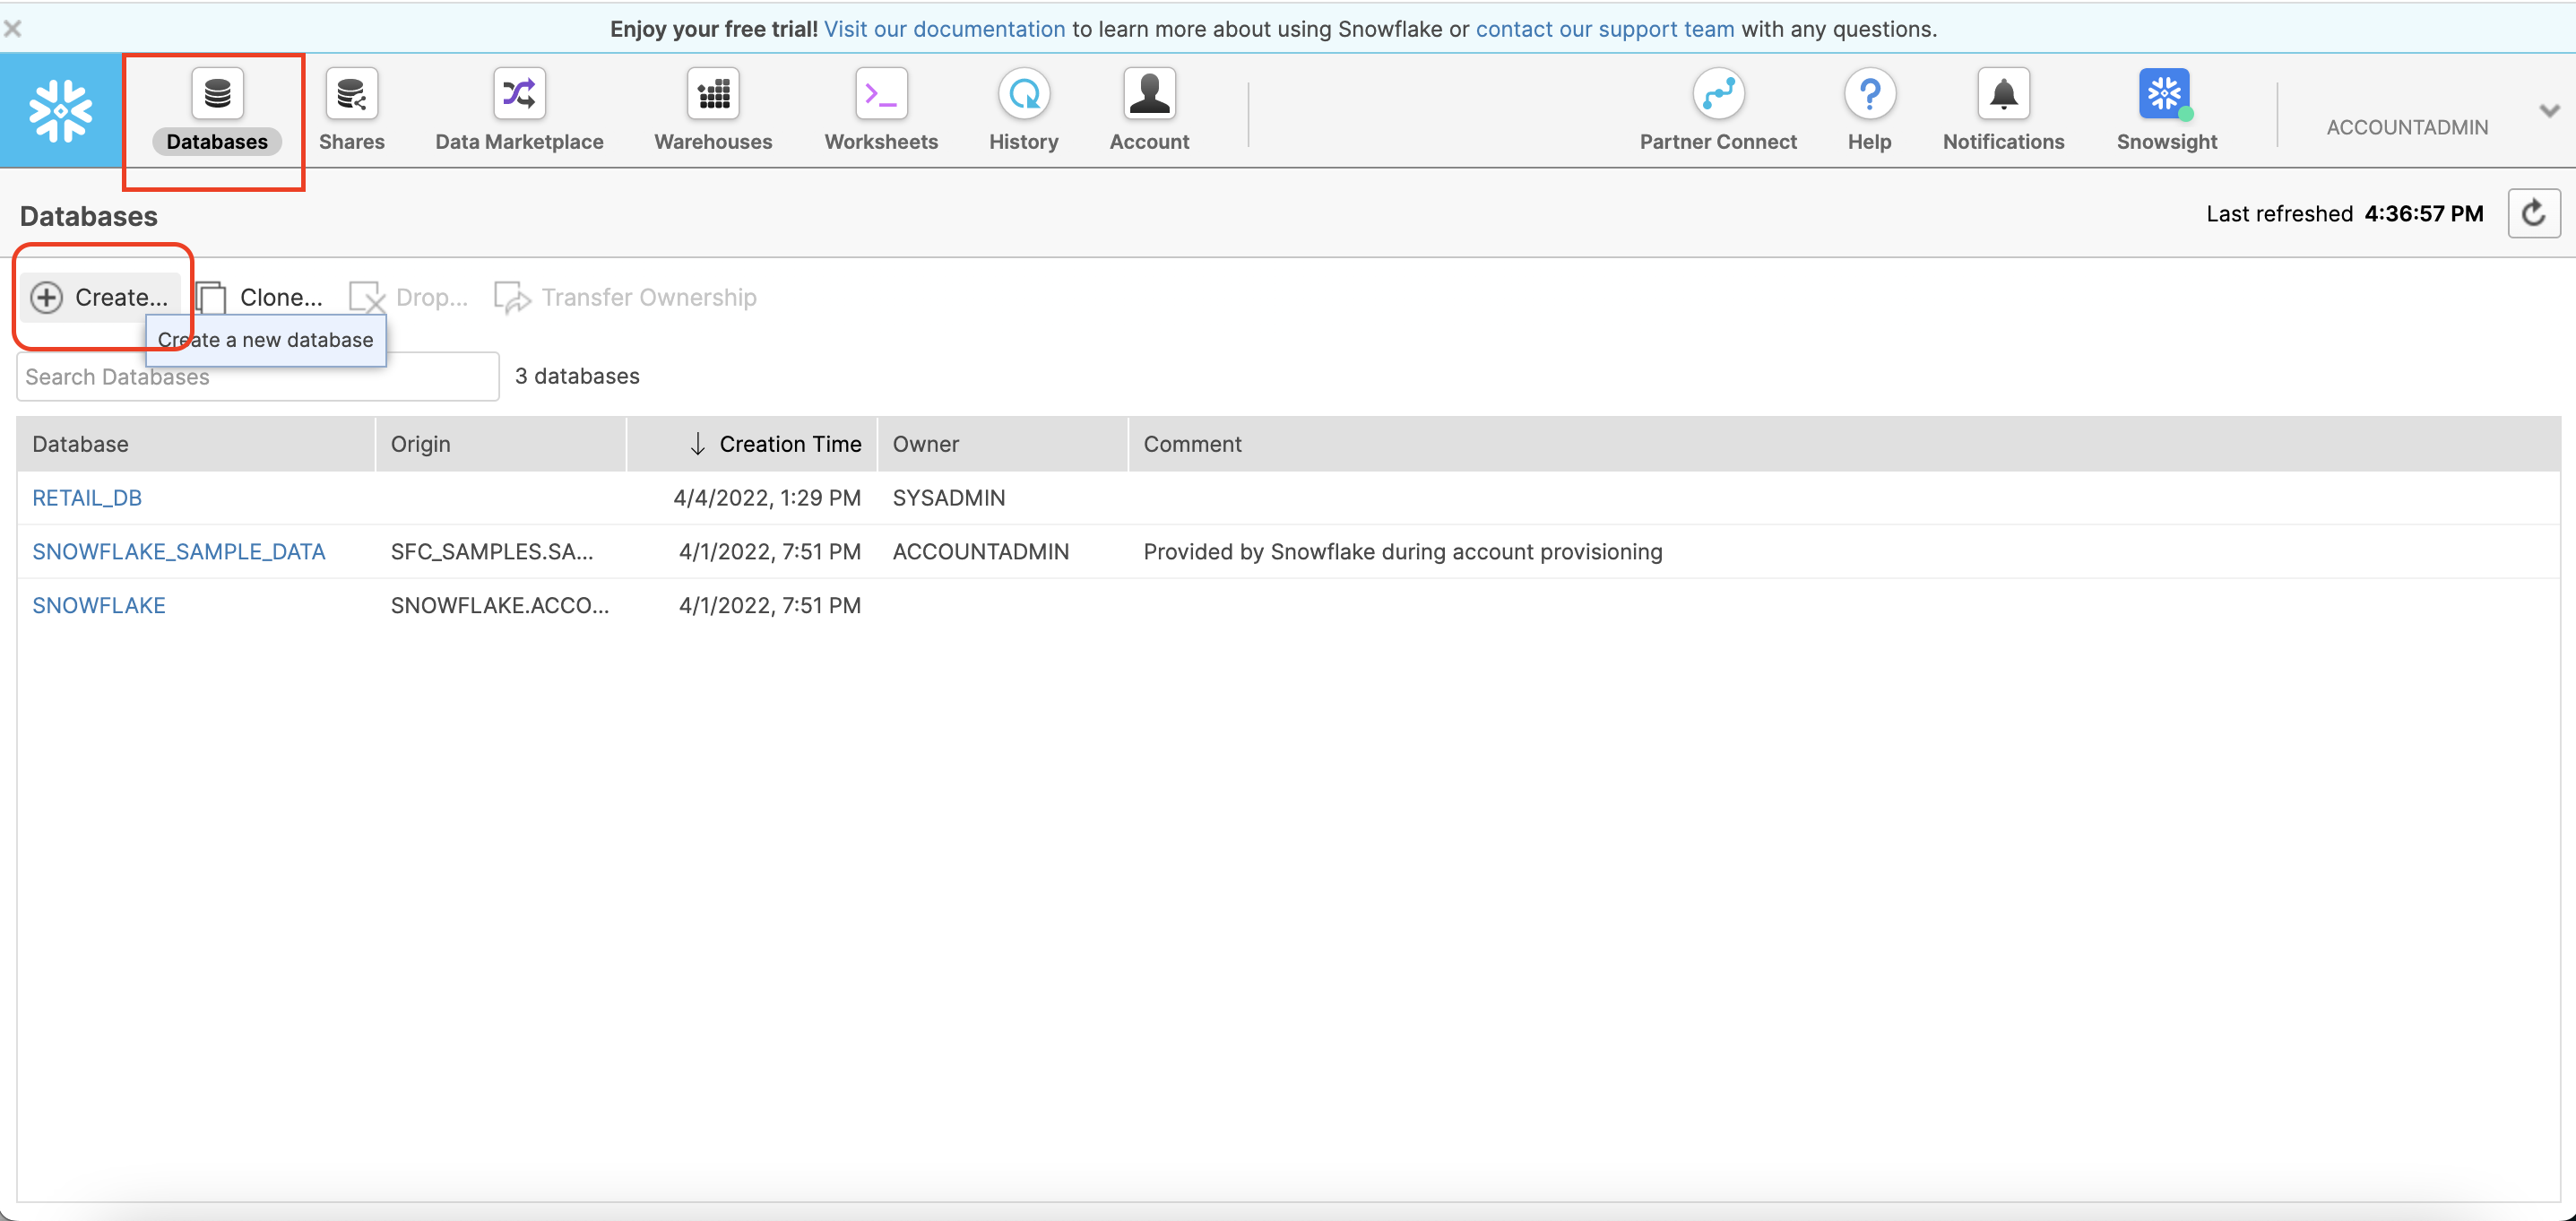The width and height of the screenshot is (2576, 1221).
Task: Expand the ACCOUNTADMIN role dropdown arrow
Action: point(2549,110)
